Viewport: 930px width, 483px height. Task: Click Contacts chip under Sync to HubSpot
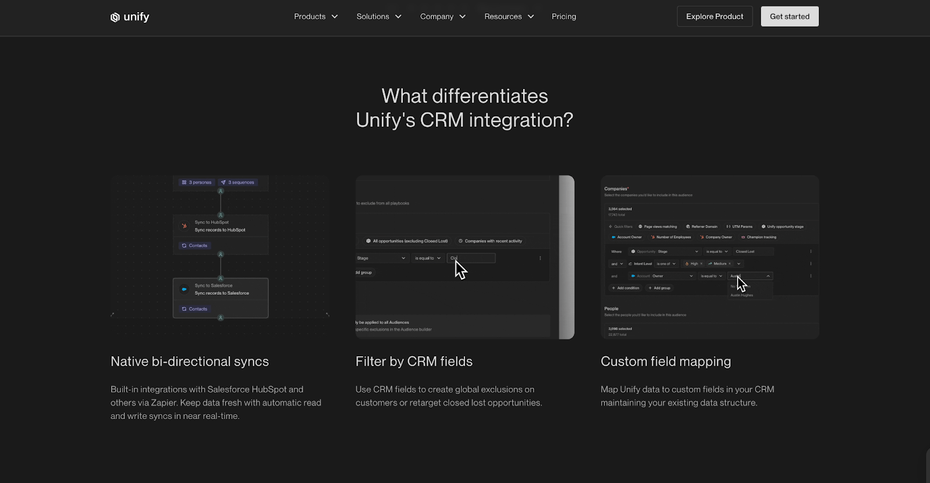pos(195,245)
